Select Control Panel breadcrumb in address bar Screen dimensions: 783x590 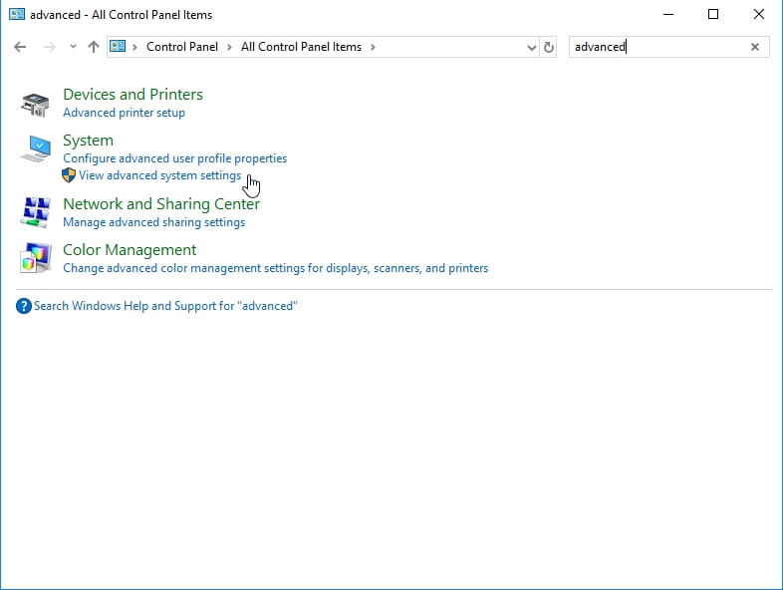[x=181, y=47]
